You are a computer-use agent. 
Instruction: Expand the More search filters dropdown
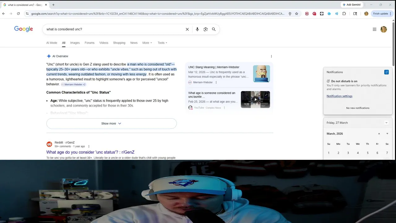point(147,43)
